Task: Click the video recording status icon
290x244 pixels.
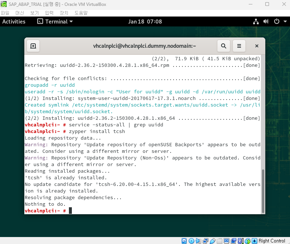Action: tap(233, 241)
